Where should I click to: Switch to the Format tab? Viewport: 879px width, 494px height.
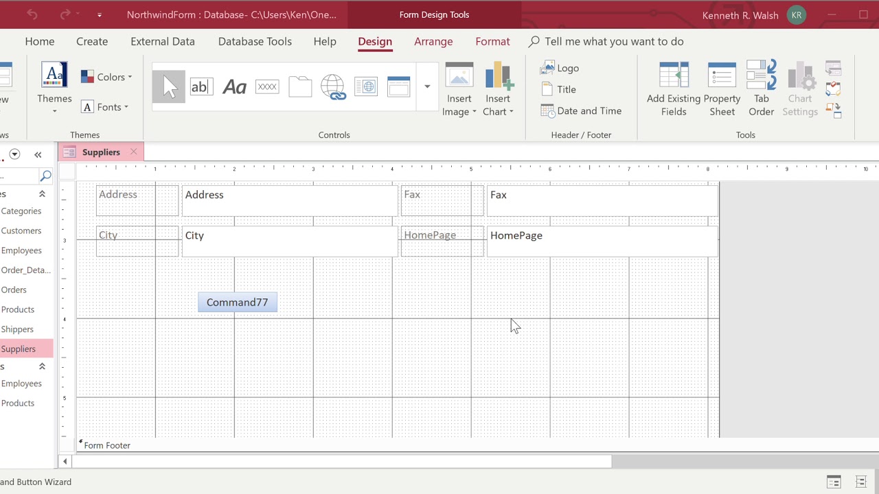click(492, 41)
